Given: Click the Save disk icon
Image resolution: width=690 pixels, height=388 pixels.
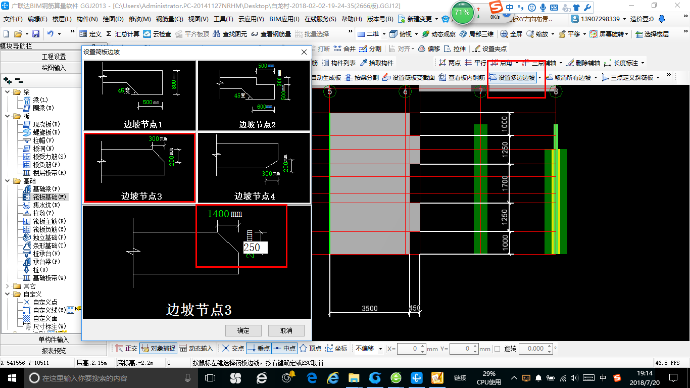Looking at the screenshot, I should click(36, 34).
